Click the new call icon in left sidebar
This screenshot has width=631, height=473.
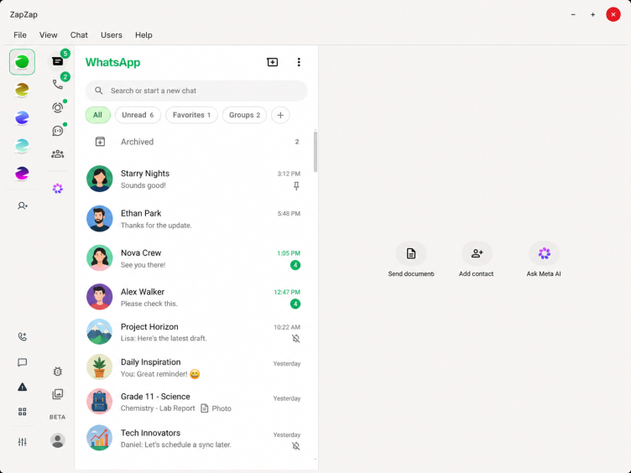click(23, 336)
